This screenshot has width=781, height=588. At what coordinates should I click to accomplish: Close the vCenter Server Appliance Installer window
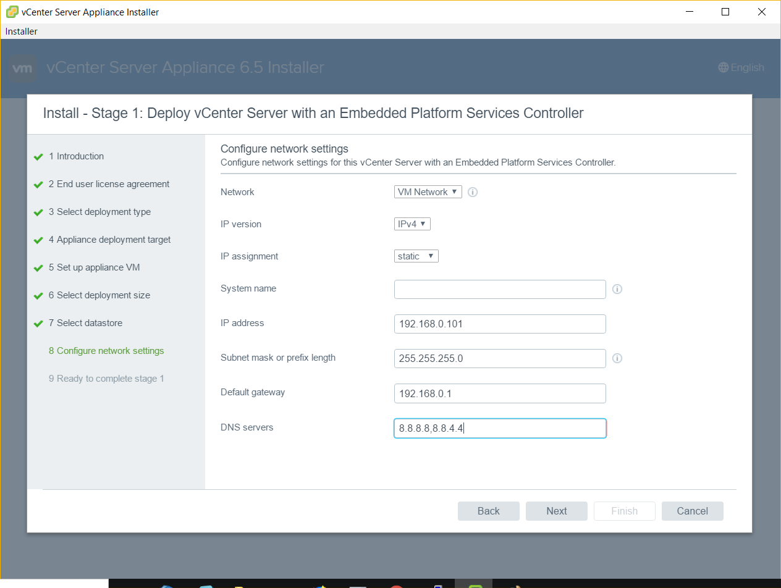[762, 12]
